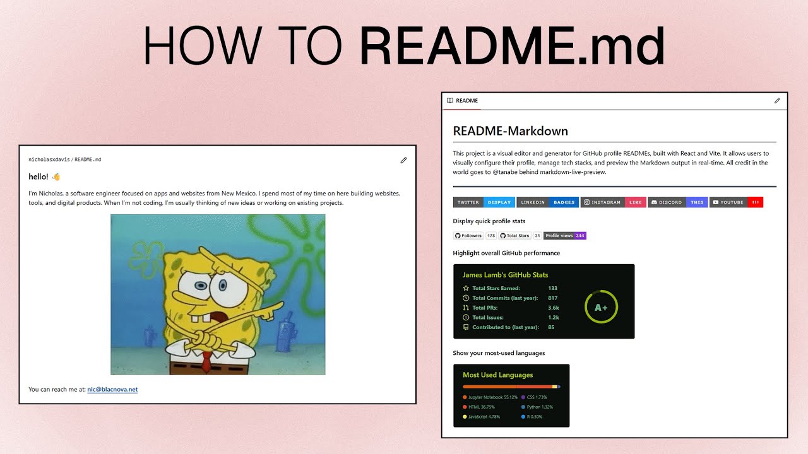Click the A+ grade circle
808x454 pixels.
[x=601, y=308]
